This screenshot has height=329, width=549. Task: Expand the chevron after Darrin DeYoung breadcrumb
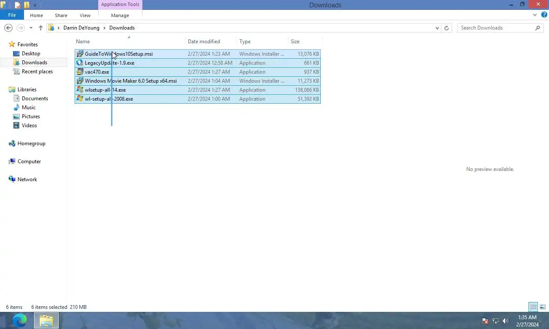(x=104, y=28)
